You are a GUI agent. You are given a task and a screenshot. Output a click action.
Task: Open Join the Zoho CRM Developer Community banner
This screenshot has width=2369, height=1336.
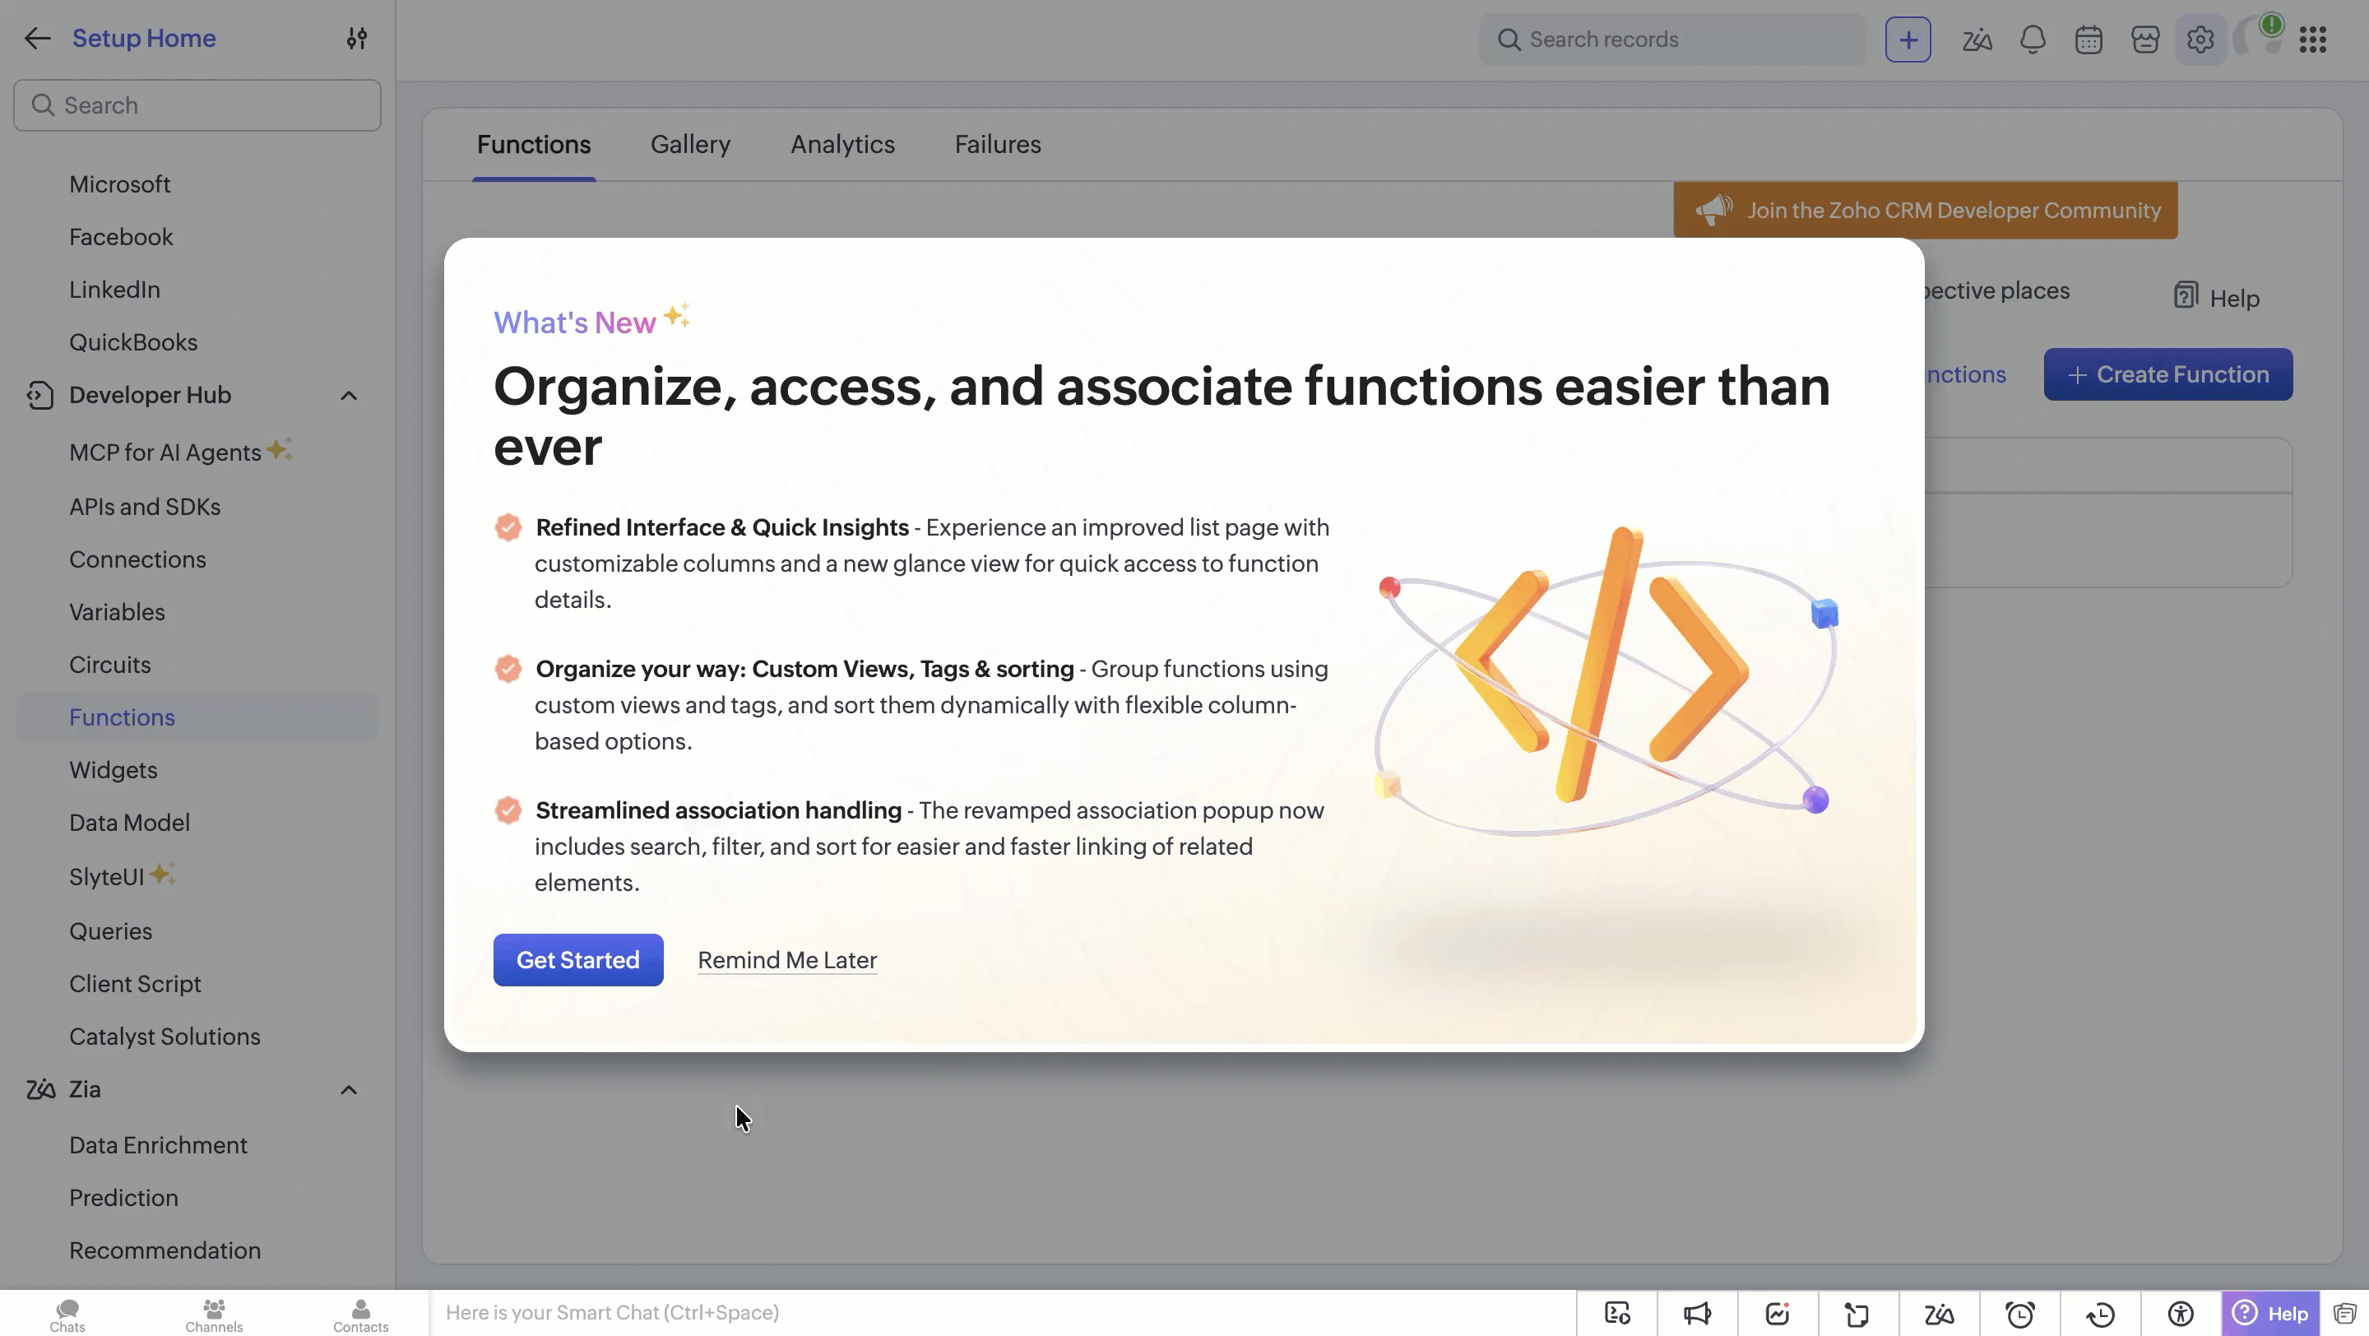click(x=1926, y=210)
